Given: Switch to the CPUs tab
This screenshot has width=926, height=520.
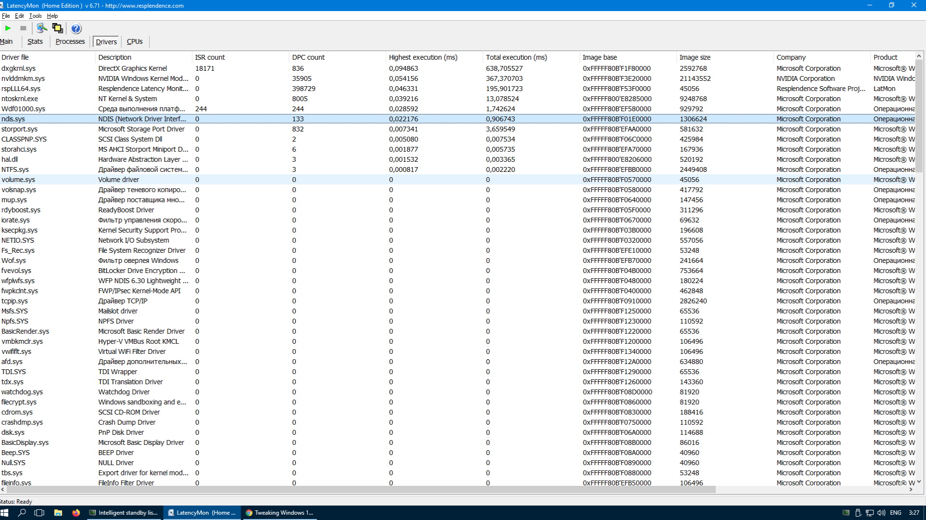Looking at the screenshot, I should (x=135, y=41).
